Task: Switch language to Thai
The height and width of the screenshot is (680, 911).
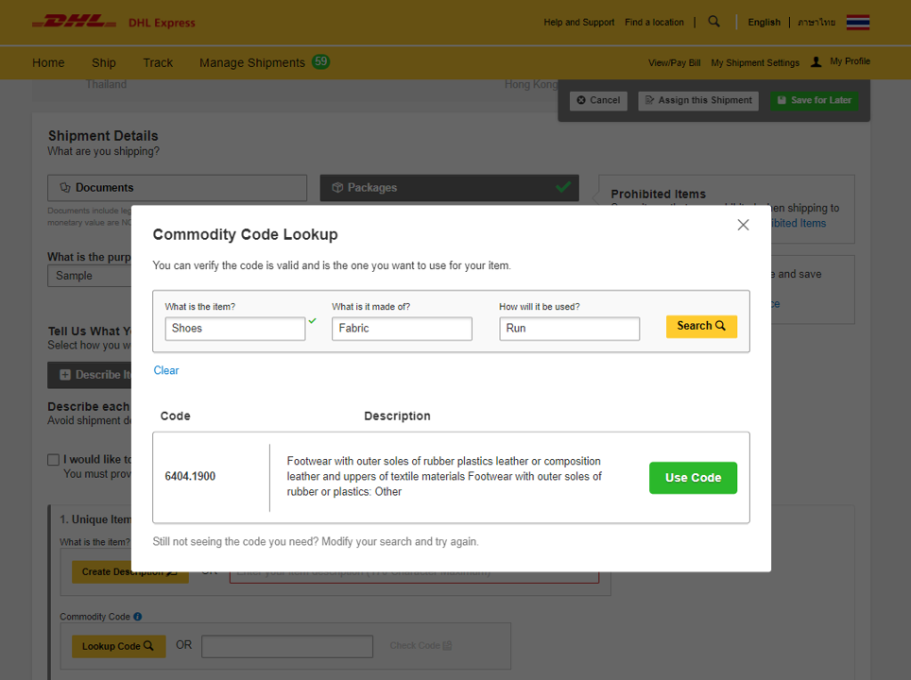Action: tap(816, 22)
